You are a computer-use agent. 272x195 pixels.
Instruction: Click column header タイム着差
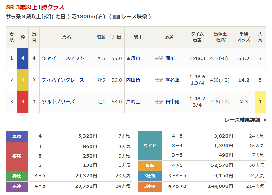pyautogui.click(x=197, y=37)
